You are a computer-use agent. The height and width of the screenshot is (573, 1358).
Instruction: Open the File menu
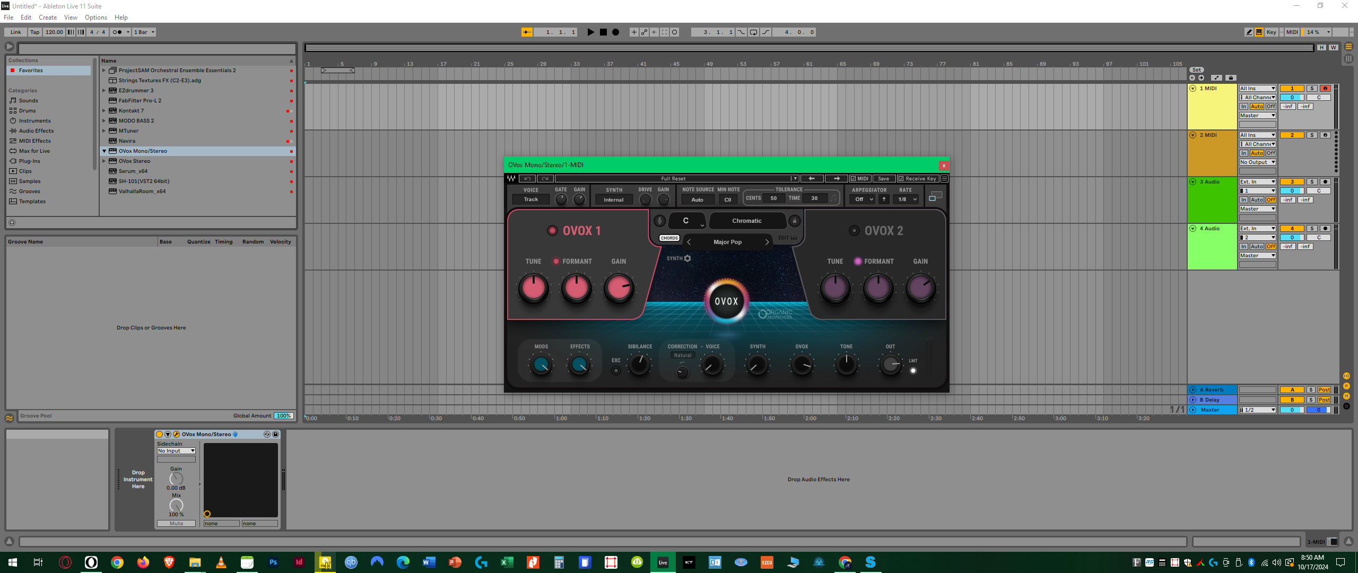tap(8, 18)
